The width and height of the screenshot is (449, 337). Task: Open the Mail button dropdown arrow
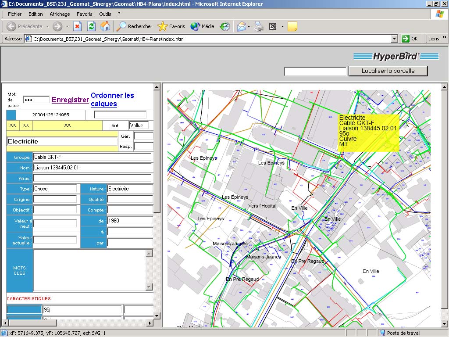click(249, 26)
